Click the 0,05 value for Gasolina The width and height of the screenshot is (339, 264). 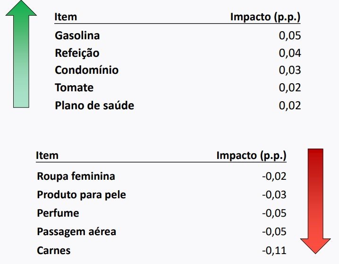(x=290, y=35)
